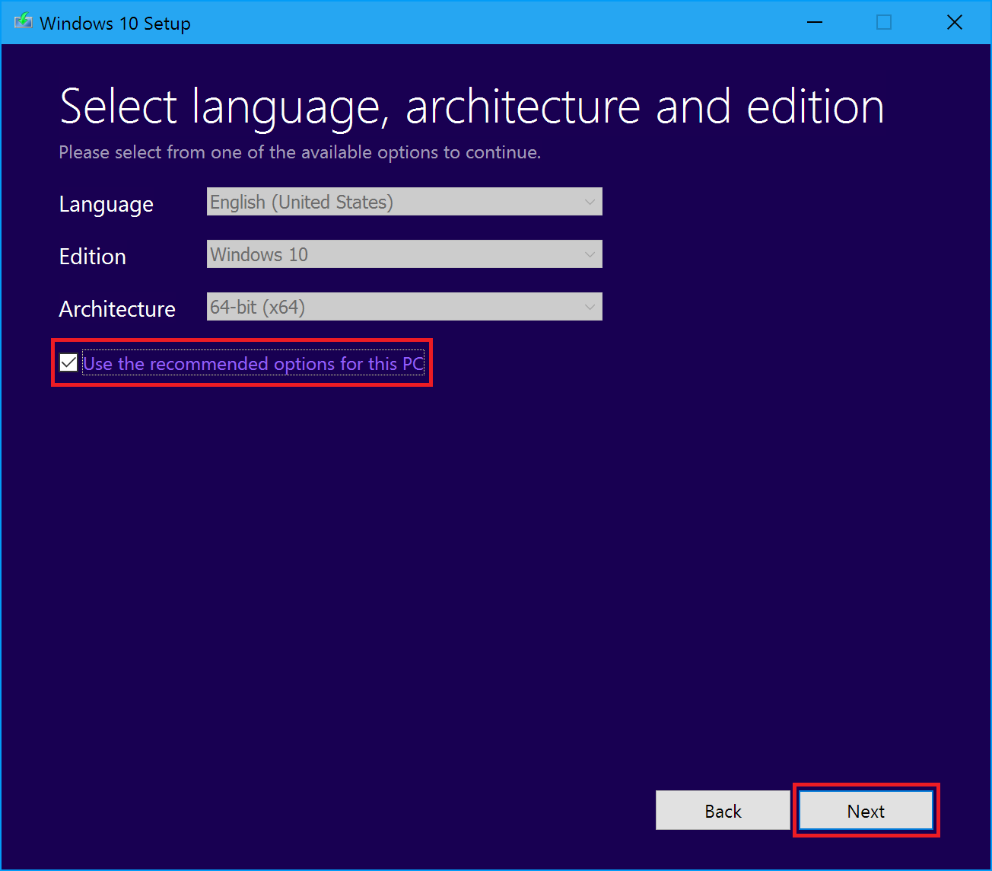Click the Windows 10 Setup title bar icon
Image resolution: width=992 pixels, height=871 pixels.
[24, 22]
